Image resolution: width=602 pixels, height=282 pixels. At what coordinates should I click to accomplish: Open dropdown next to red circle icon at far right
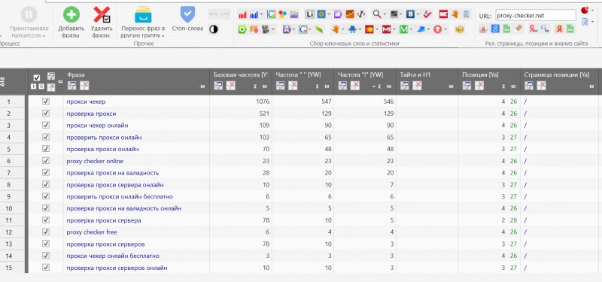tap(593, 11)
